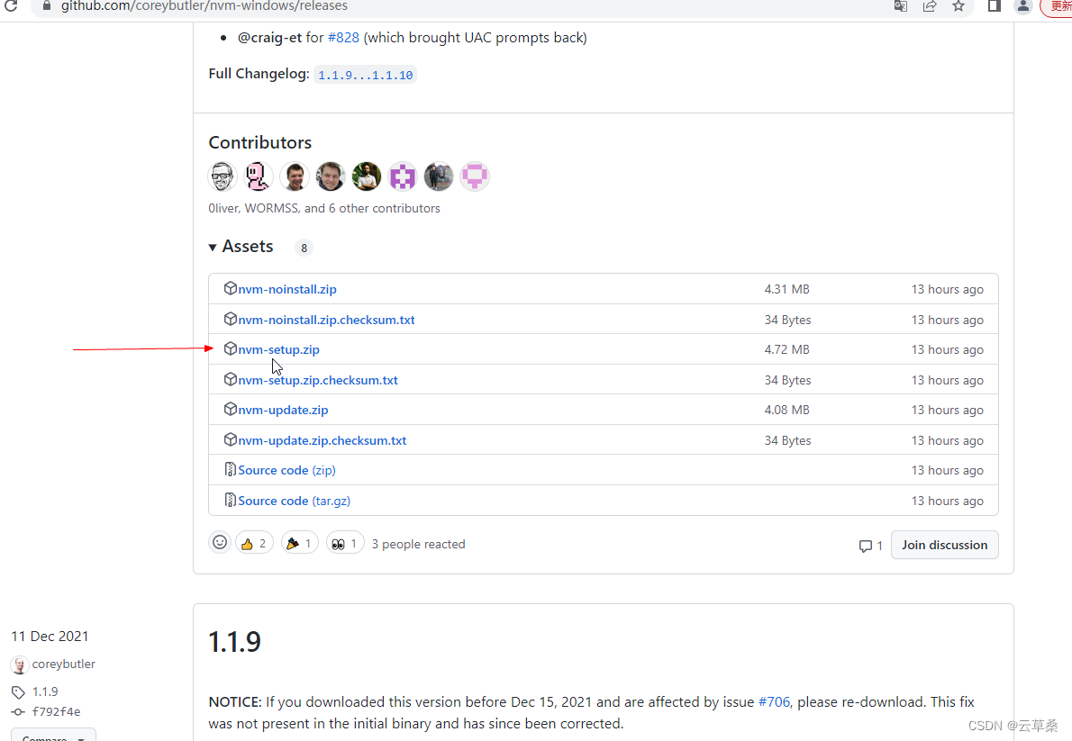Download Source code (zip)
Viewport: 1072px width, 741px height.
pyautogui.click(x=286, y=470)
